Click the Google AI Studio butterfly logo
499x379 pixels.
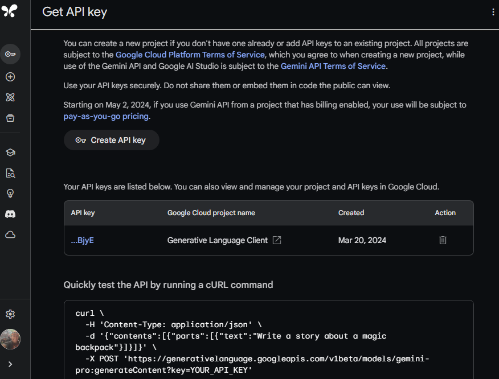10,11
